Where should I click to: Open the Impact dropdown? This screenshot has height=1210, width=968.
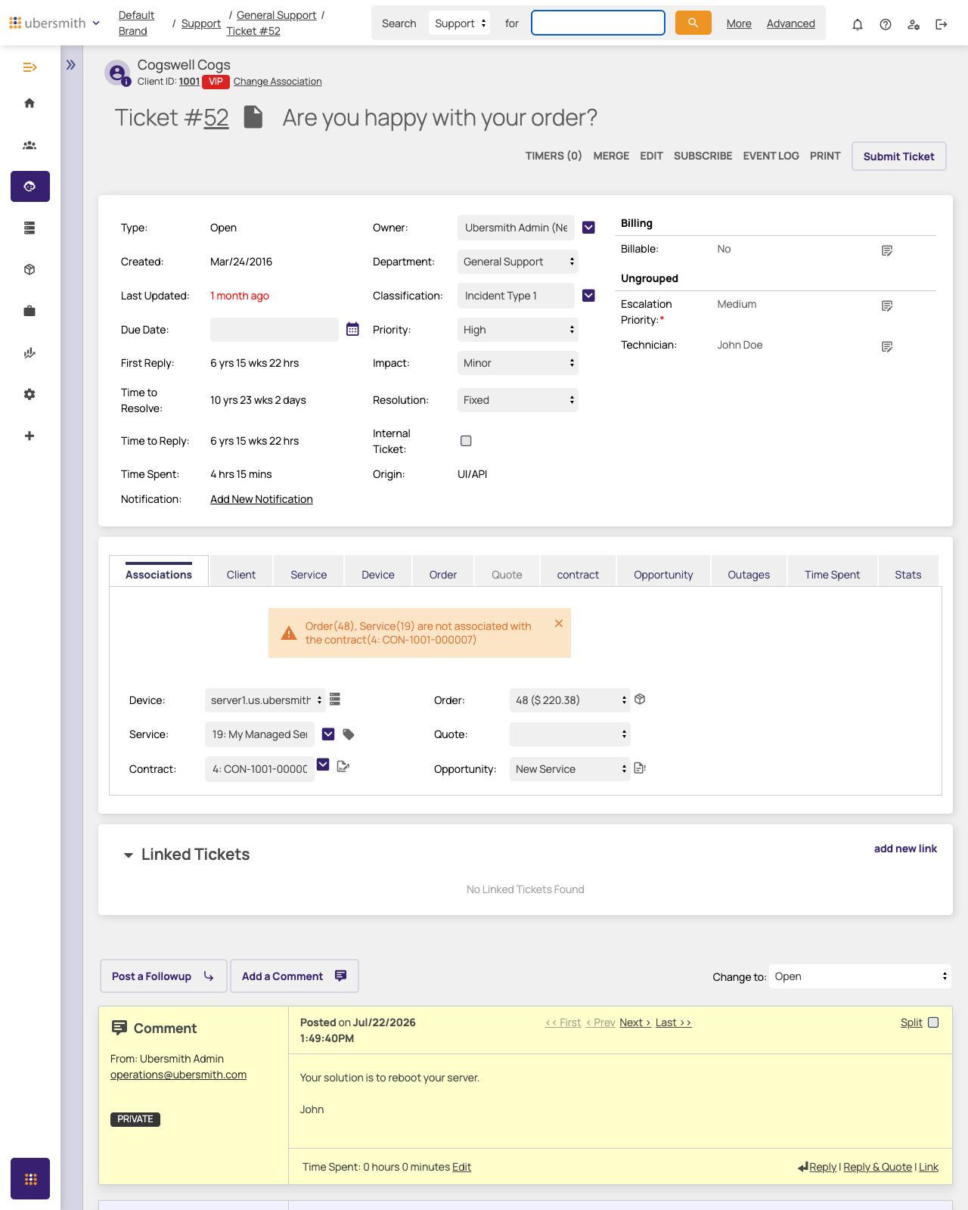tap(518, 363)
